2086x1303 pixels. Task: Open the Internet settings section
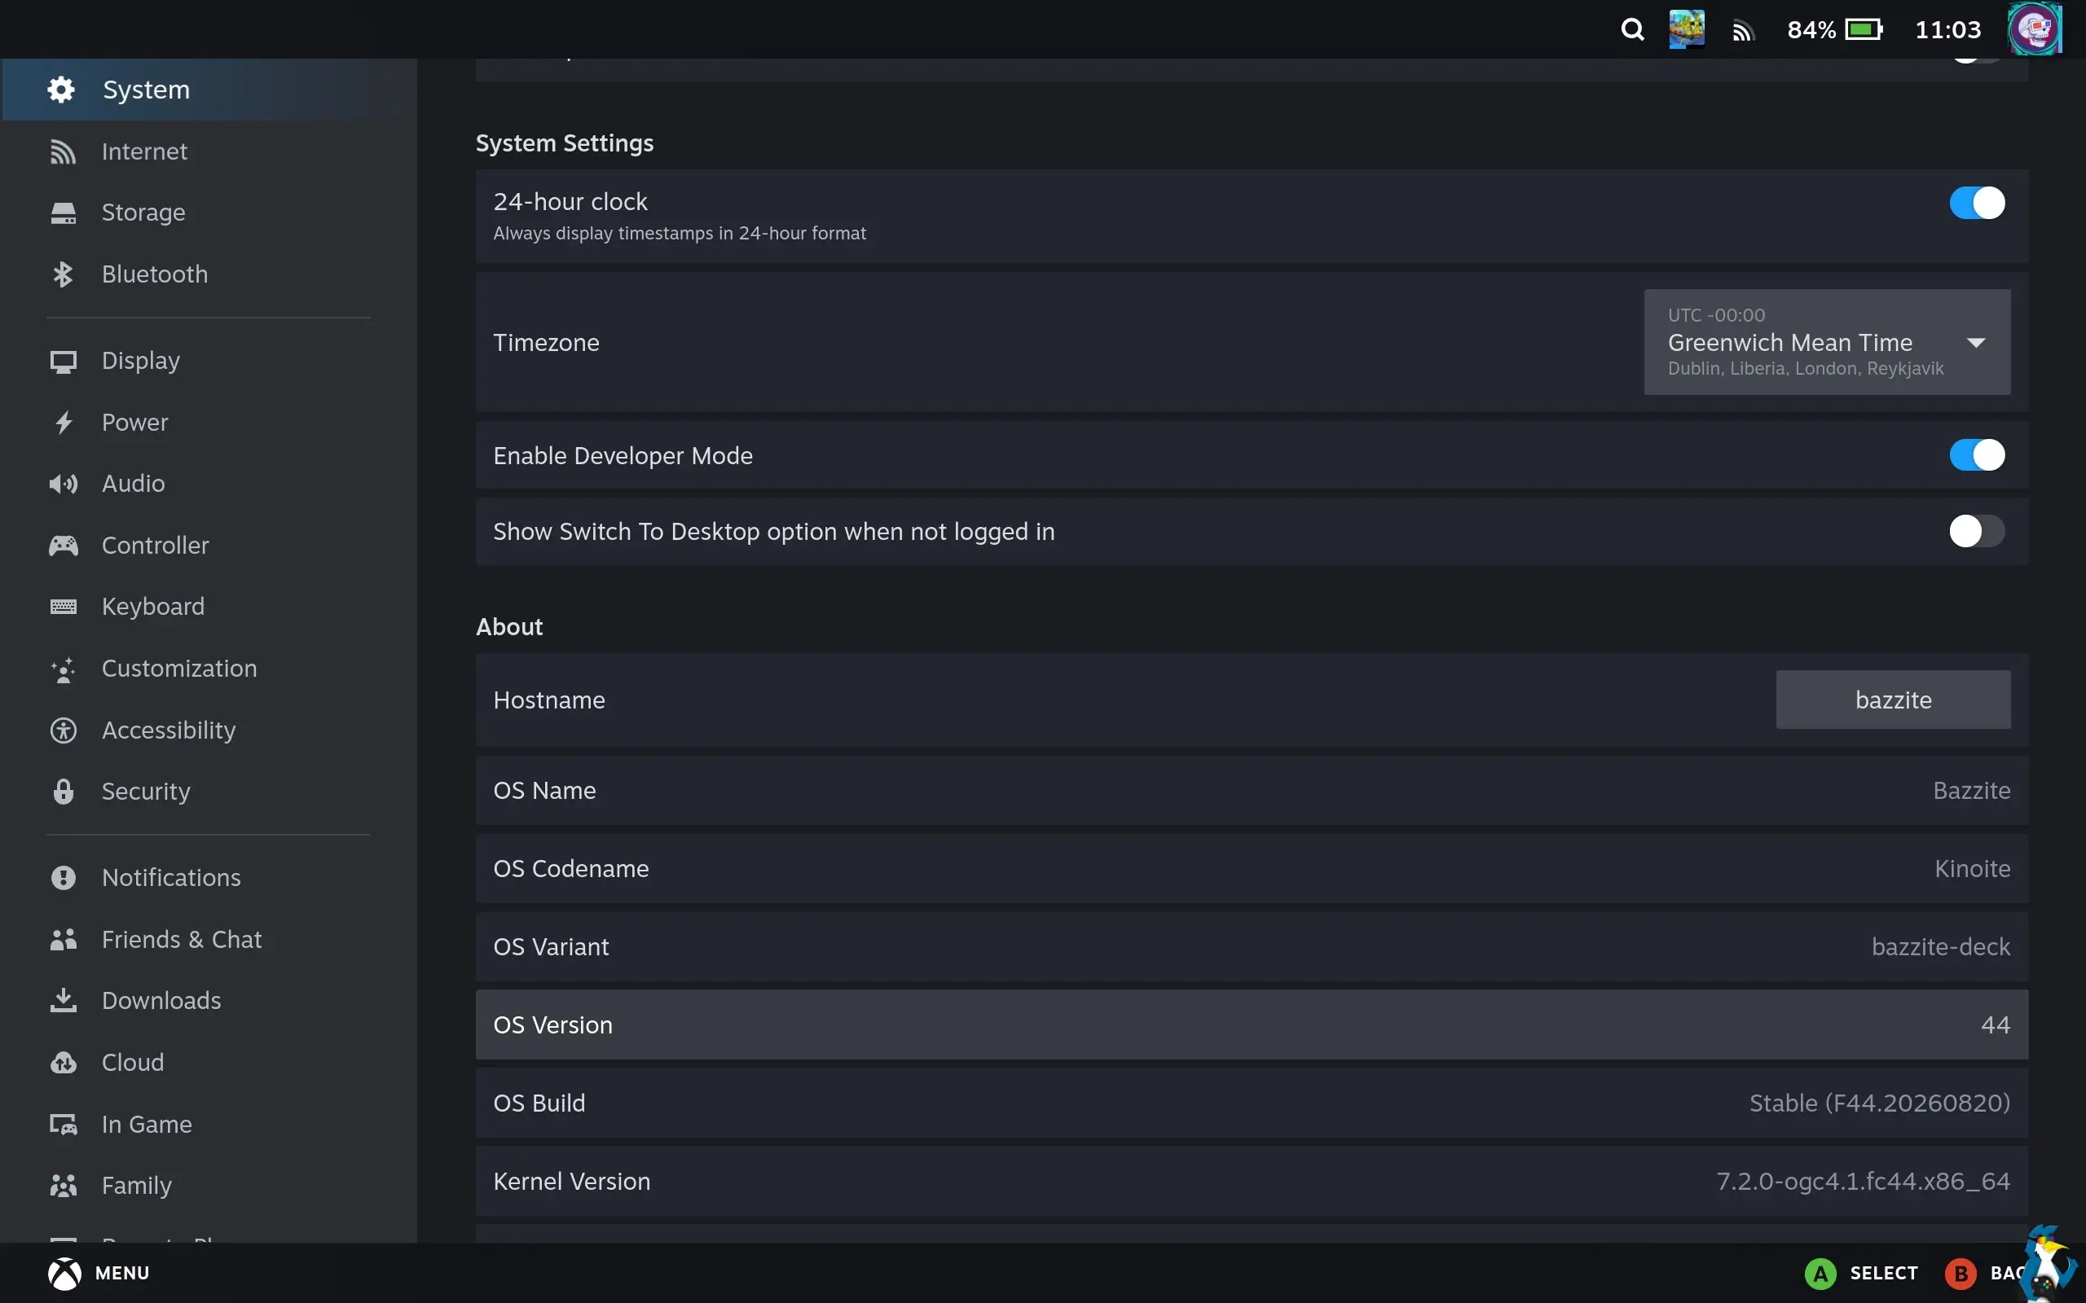209,151
